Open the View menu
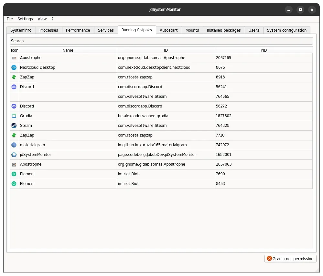Screen dimensions: 323x276 click(x=42, y=19)
